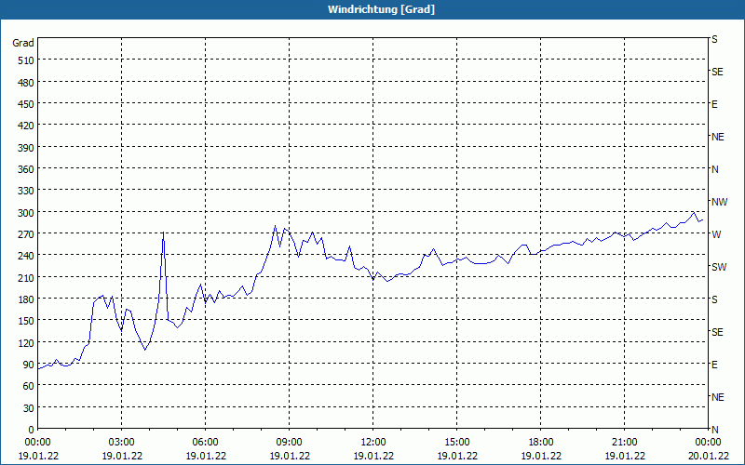Select the 480 y-axis label
Viewport: 745px width, 465px height.
(26, 83)
